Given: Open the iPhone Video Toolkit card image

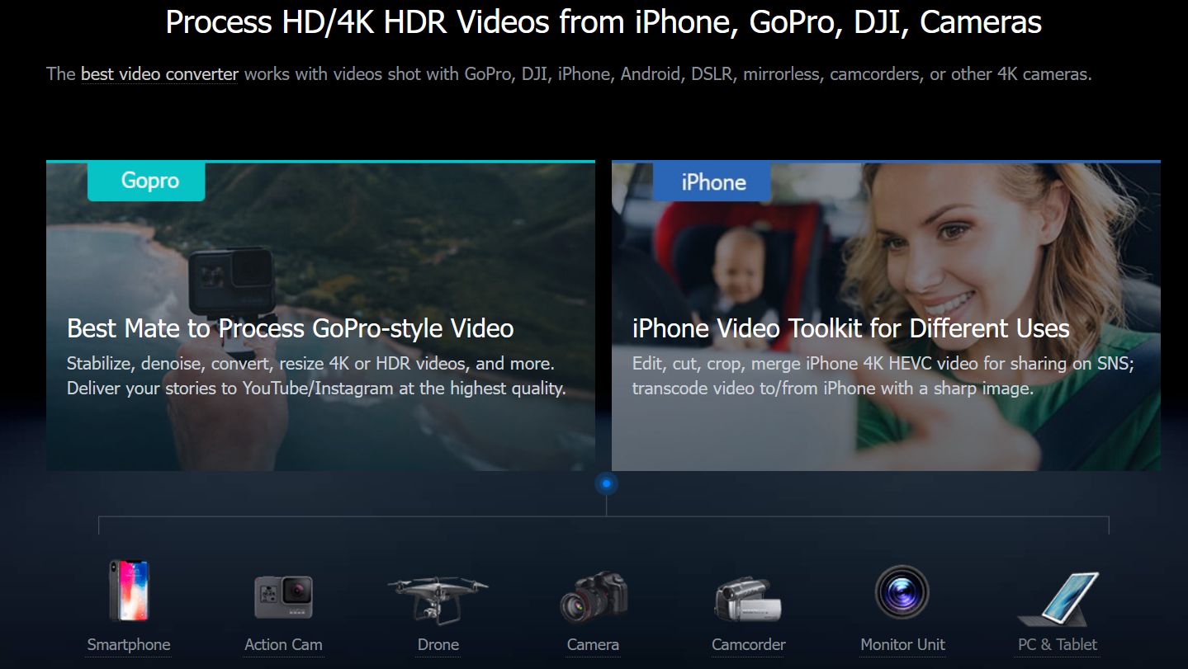Looking at the screenshot, I should tap(886, 317).
